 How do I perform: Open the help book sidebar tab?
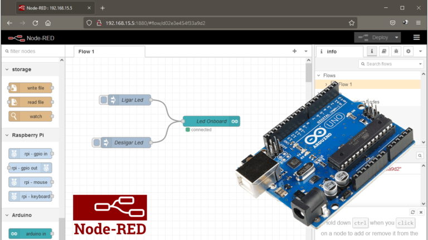point(384,51)
